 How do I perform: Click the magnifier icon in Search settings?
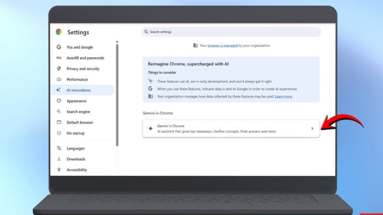(146, 32)
